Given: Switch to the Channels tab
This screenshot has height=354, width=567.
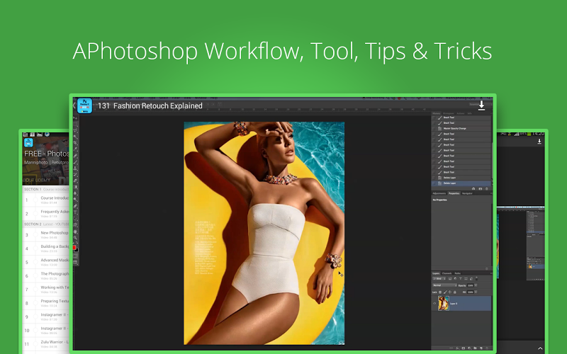Looking at the screenshot, I should point(447,273).
